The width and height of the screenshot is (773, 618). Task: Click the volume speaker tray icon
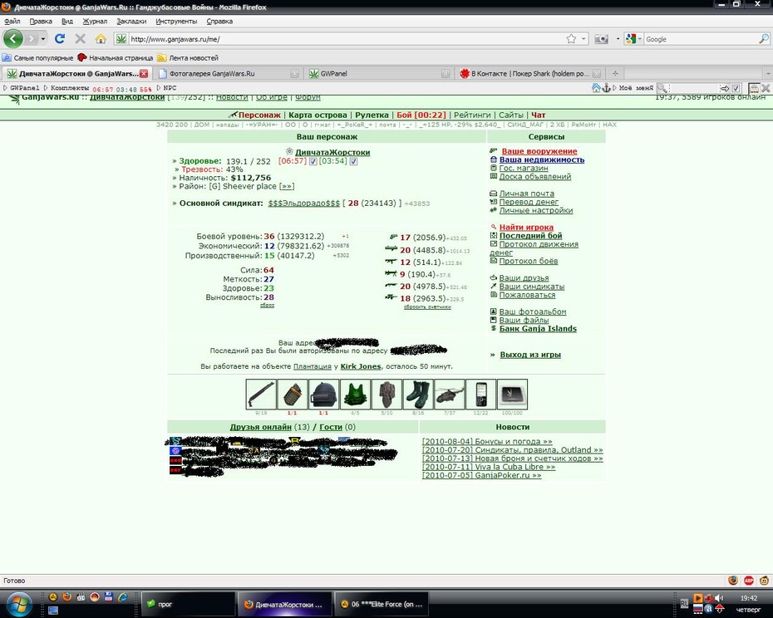719,598
